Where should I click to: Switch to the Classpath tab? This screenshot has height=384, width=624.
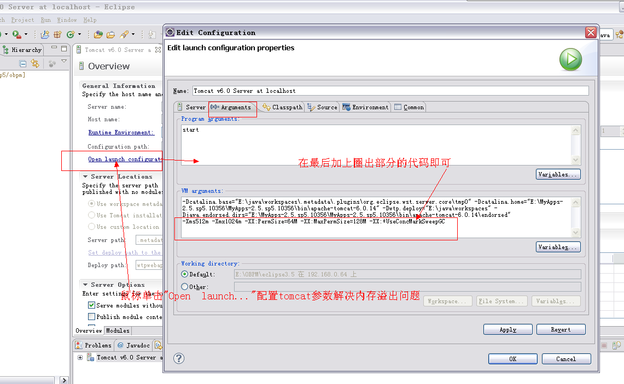pyautogui.click(x=283, y=107)
